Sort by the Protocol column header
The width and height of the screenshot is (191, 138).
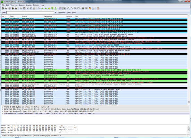pyautogui.click(x=70, y=16)
